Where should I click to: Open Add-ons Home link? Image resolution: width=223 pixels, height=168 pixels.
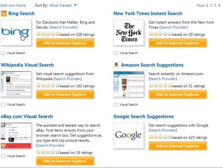(13, 5)
